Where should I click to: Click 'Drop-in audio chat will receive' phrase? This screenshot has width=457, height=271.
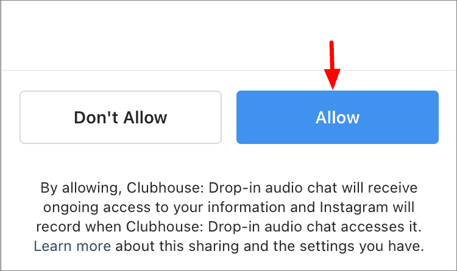coord(313,188)
